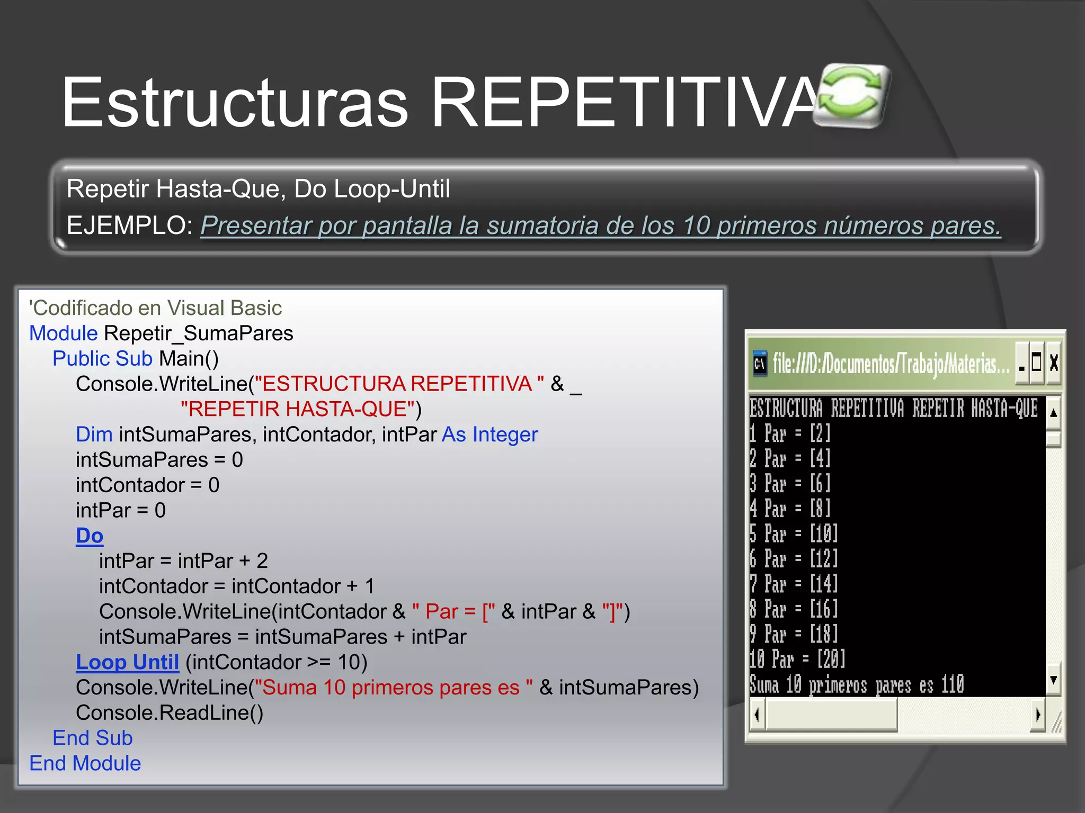1085x813 pixels.
Task: Click console output line '8 Par = [16]'
Action: click(x=794, y=609)
